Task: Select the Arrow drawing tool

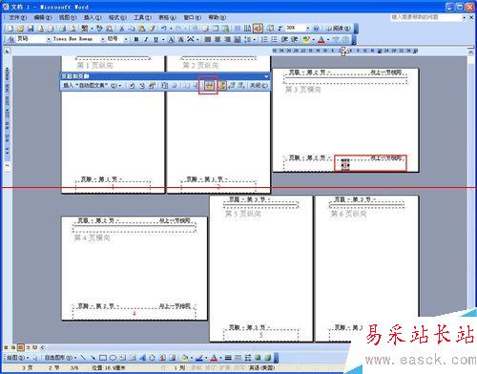Action: coord(93,358)
